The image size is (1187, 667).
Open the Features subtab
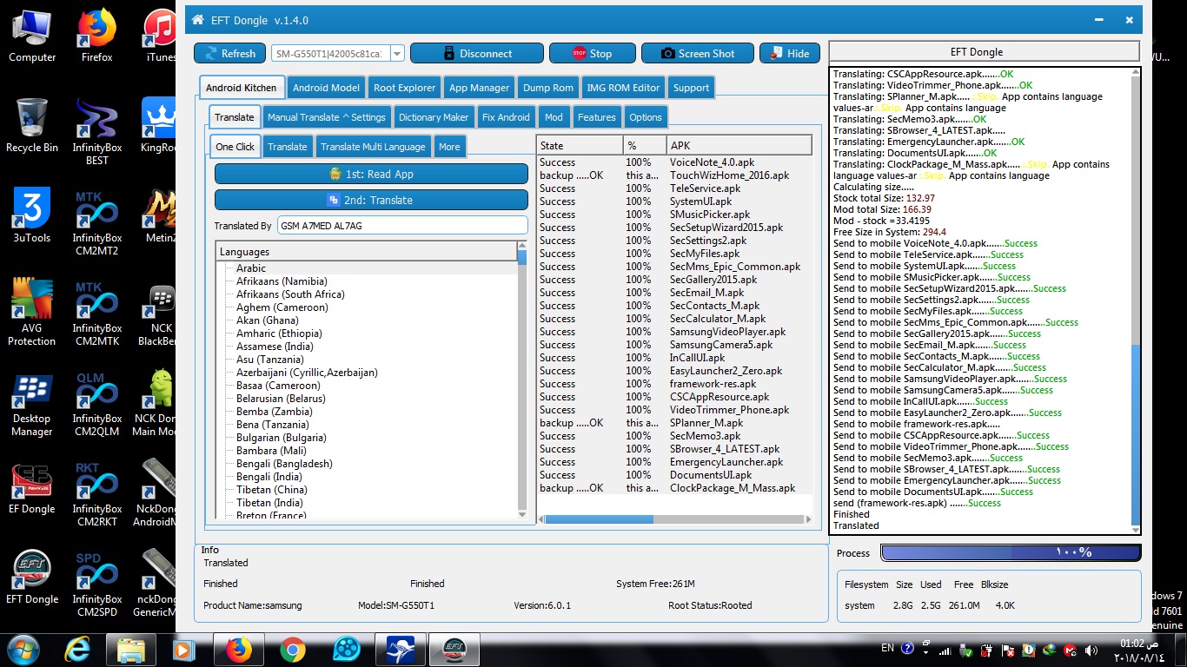(x=596, y=117)
